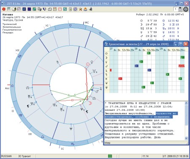Click the round clock button at top right
The width and height of the screenshot is (190, 159).
tap(186, 9)
